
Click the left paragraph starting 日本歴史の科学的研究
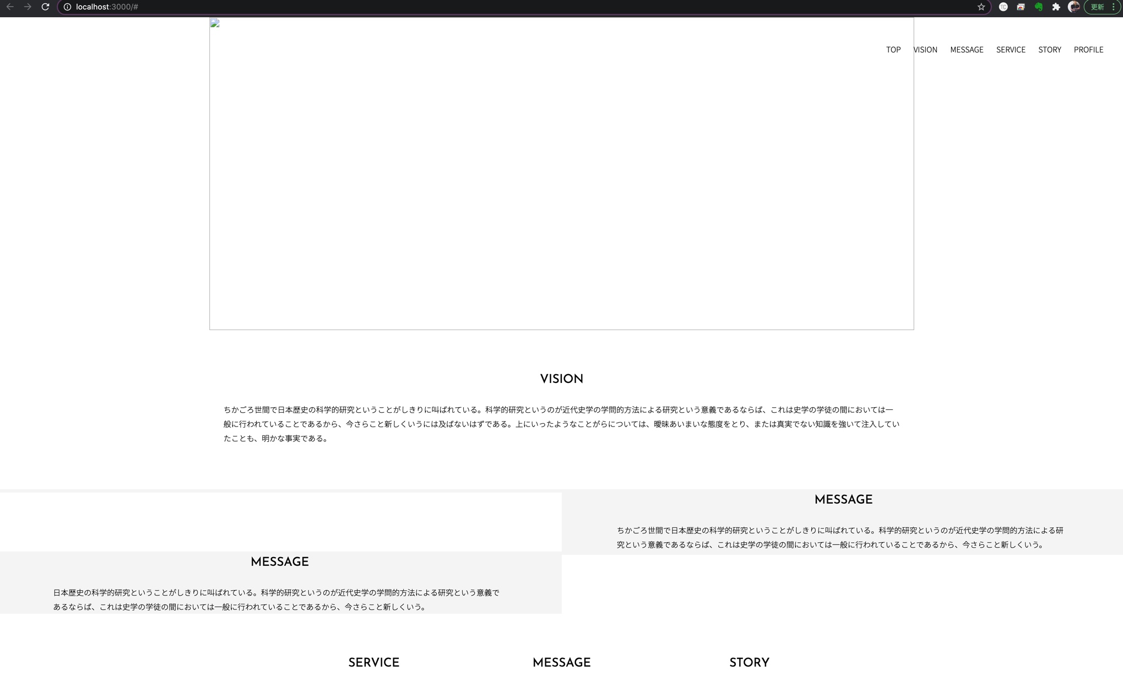click(276, 600)
